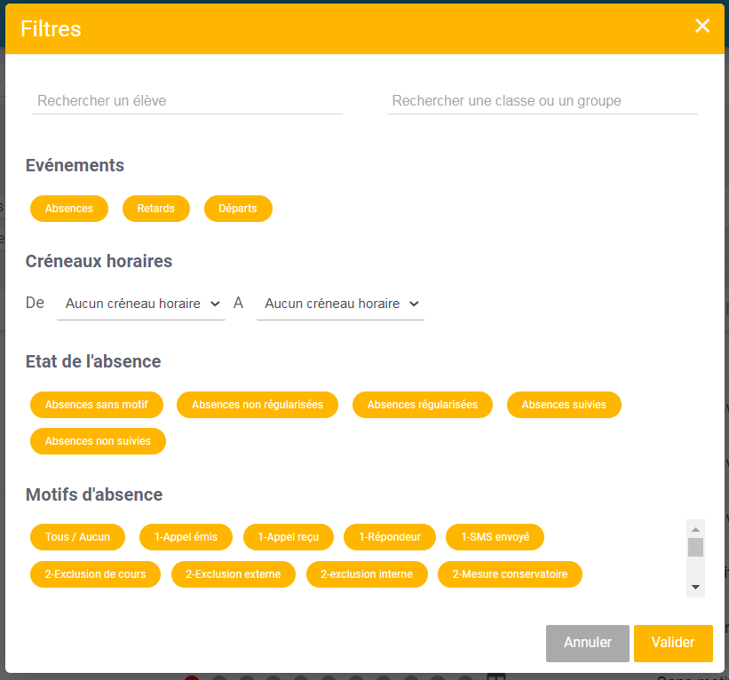
Task: Toggle the 2-Exclusion de cours motif
Action: pyautogui.click(x=95, y=574)
